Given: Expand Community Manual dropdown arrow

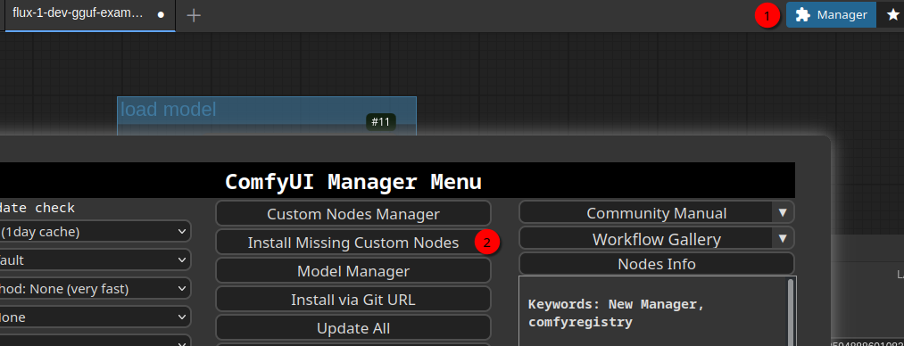Looking at the screenshot, I should (783, 212).
